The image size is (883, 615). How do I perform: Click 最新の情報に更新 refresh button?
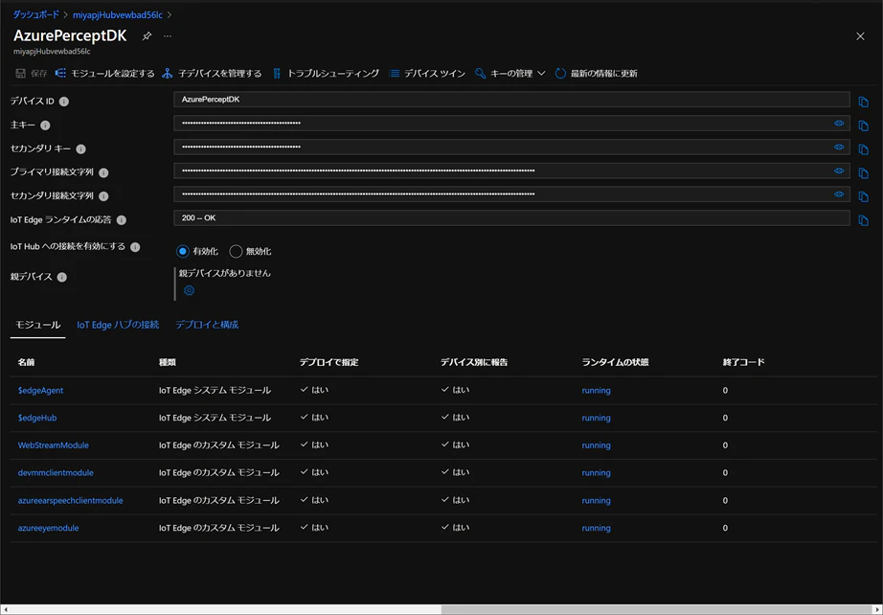coord(596,74)
